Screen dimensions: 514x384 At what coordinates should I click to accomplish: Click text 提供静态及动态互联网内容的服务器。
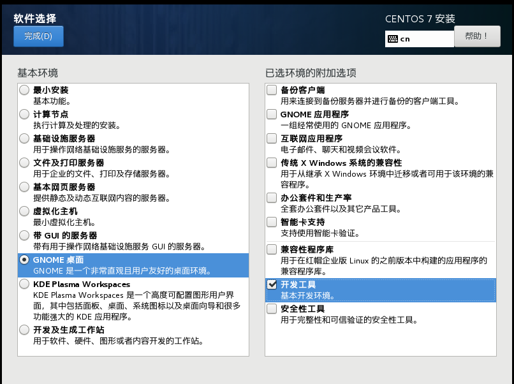(x=103, y=198)
